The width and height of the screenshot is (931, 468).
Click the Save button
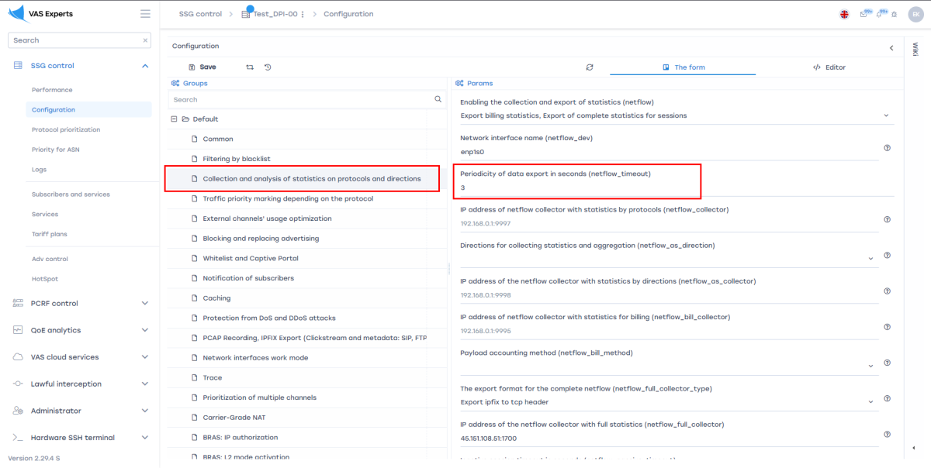202,67
